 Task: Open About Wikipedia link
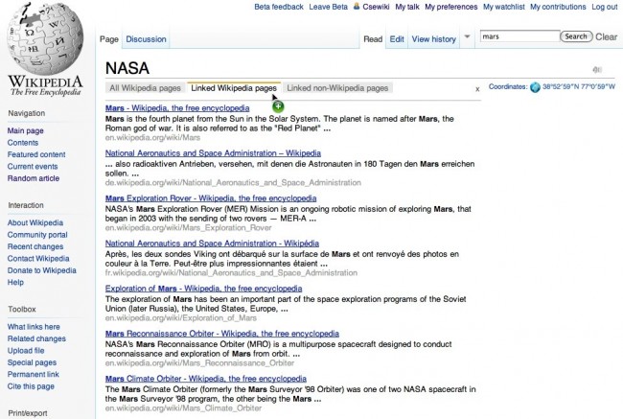click(x=35, y=222)
